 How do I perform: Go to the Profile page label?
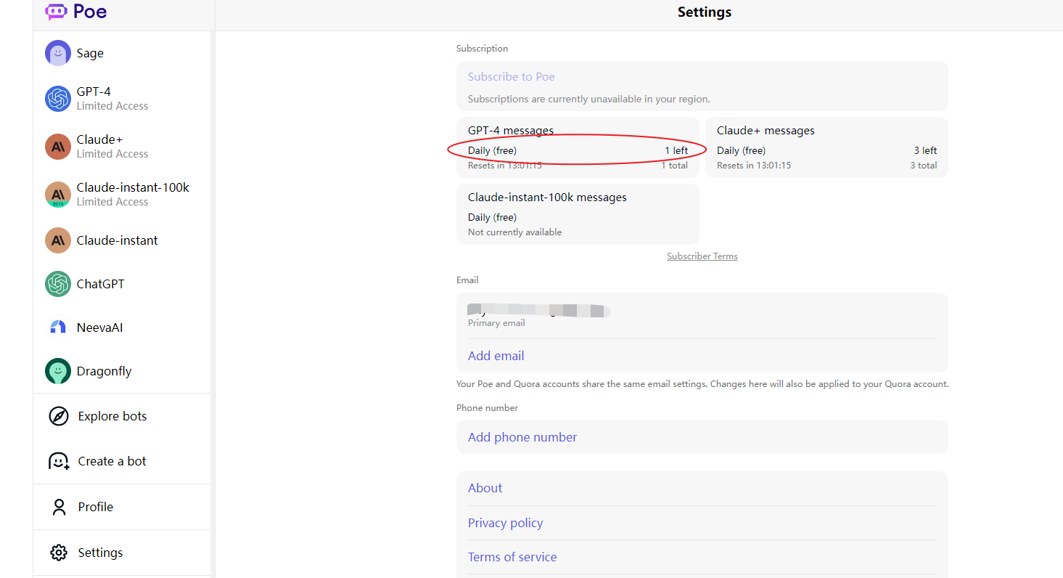click(x=96, y=507)
